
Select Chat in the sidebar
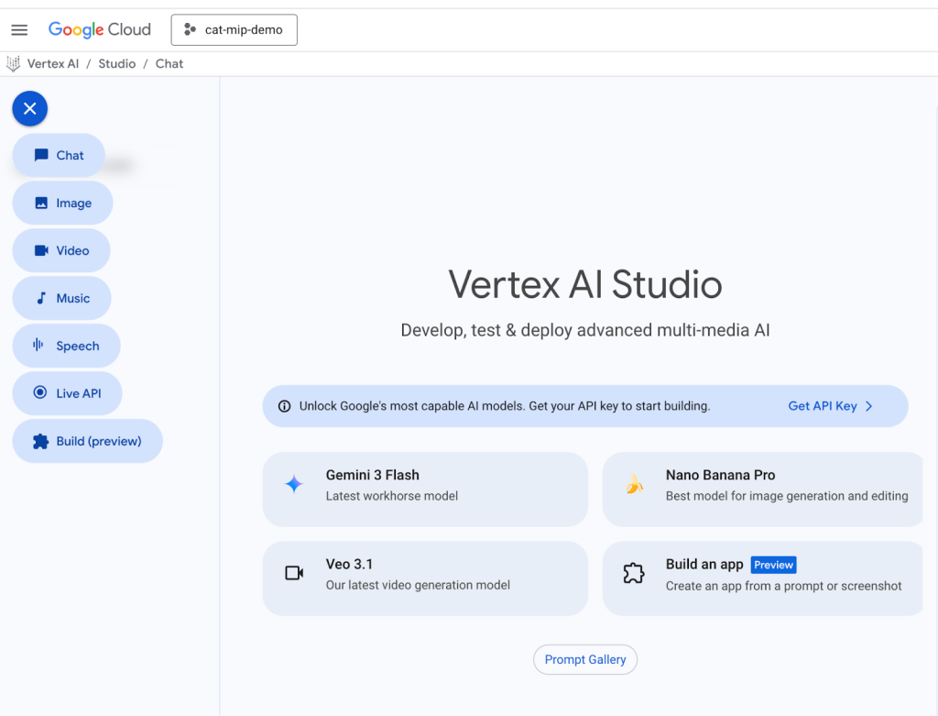pos(59,156)
